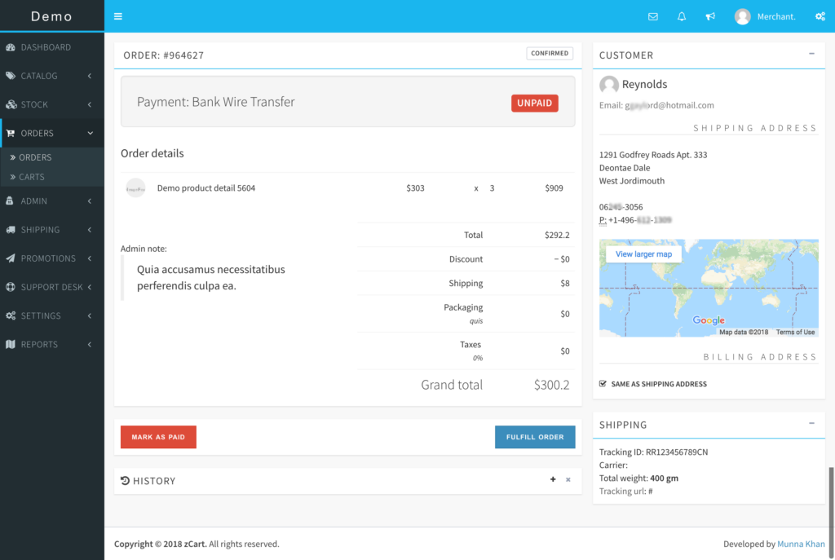Click the Merchant user avatar
835x560 pixels.
(742, 16)
